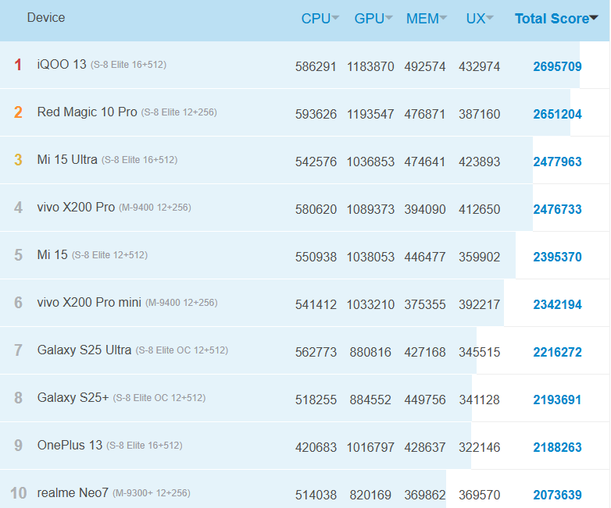Click iQOO 13 UX score 432974

479,66
